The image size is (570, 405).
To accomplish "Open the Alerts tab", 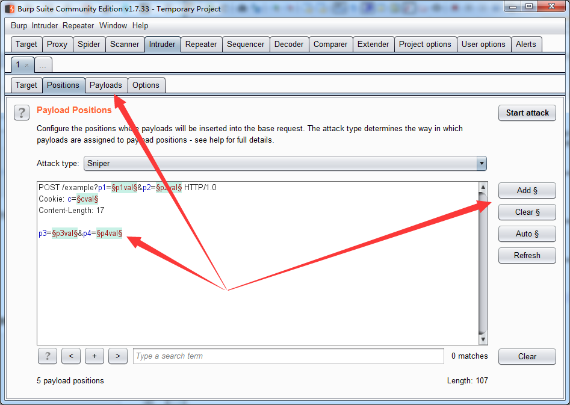I will (525, 45).
